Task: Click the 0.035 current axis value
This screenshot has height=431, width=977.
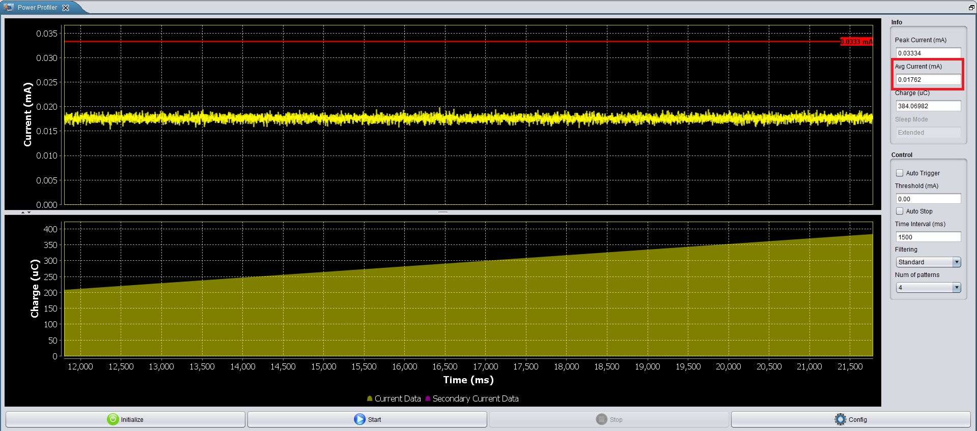Action: click(x=47, y=34)
